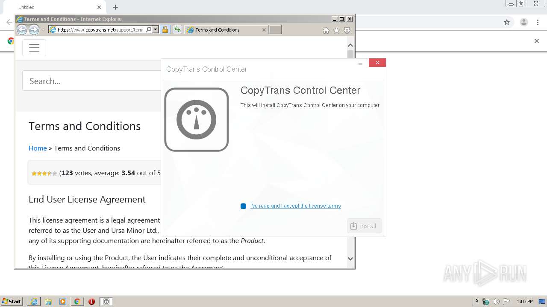Go back in Internet Explorer
This screenshot has width=547, height=307.
click(x=22, y=29)
